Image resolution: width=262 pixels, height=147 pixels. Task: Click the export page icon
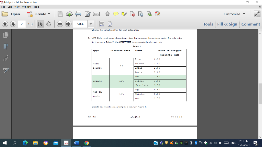point(149,14)
